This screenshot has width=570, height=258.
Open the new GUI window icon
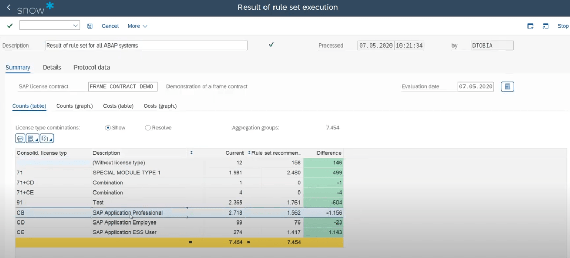click(531, 26)
